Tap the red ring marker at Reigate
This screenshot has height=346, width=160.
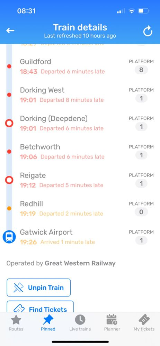[9, 180]
